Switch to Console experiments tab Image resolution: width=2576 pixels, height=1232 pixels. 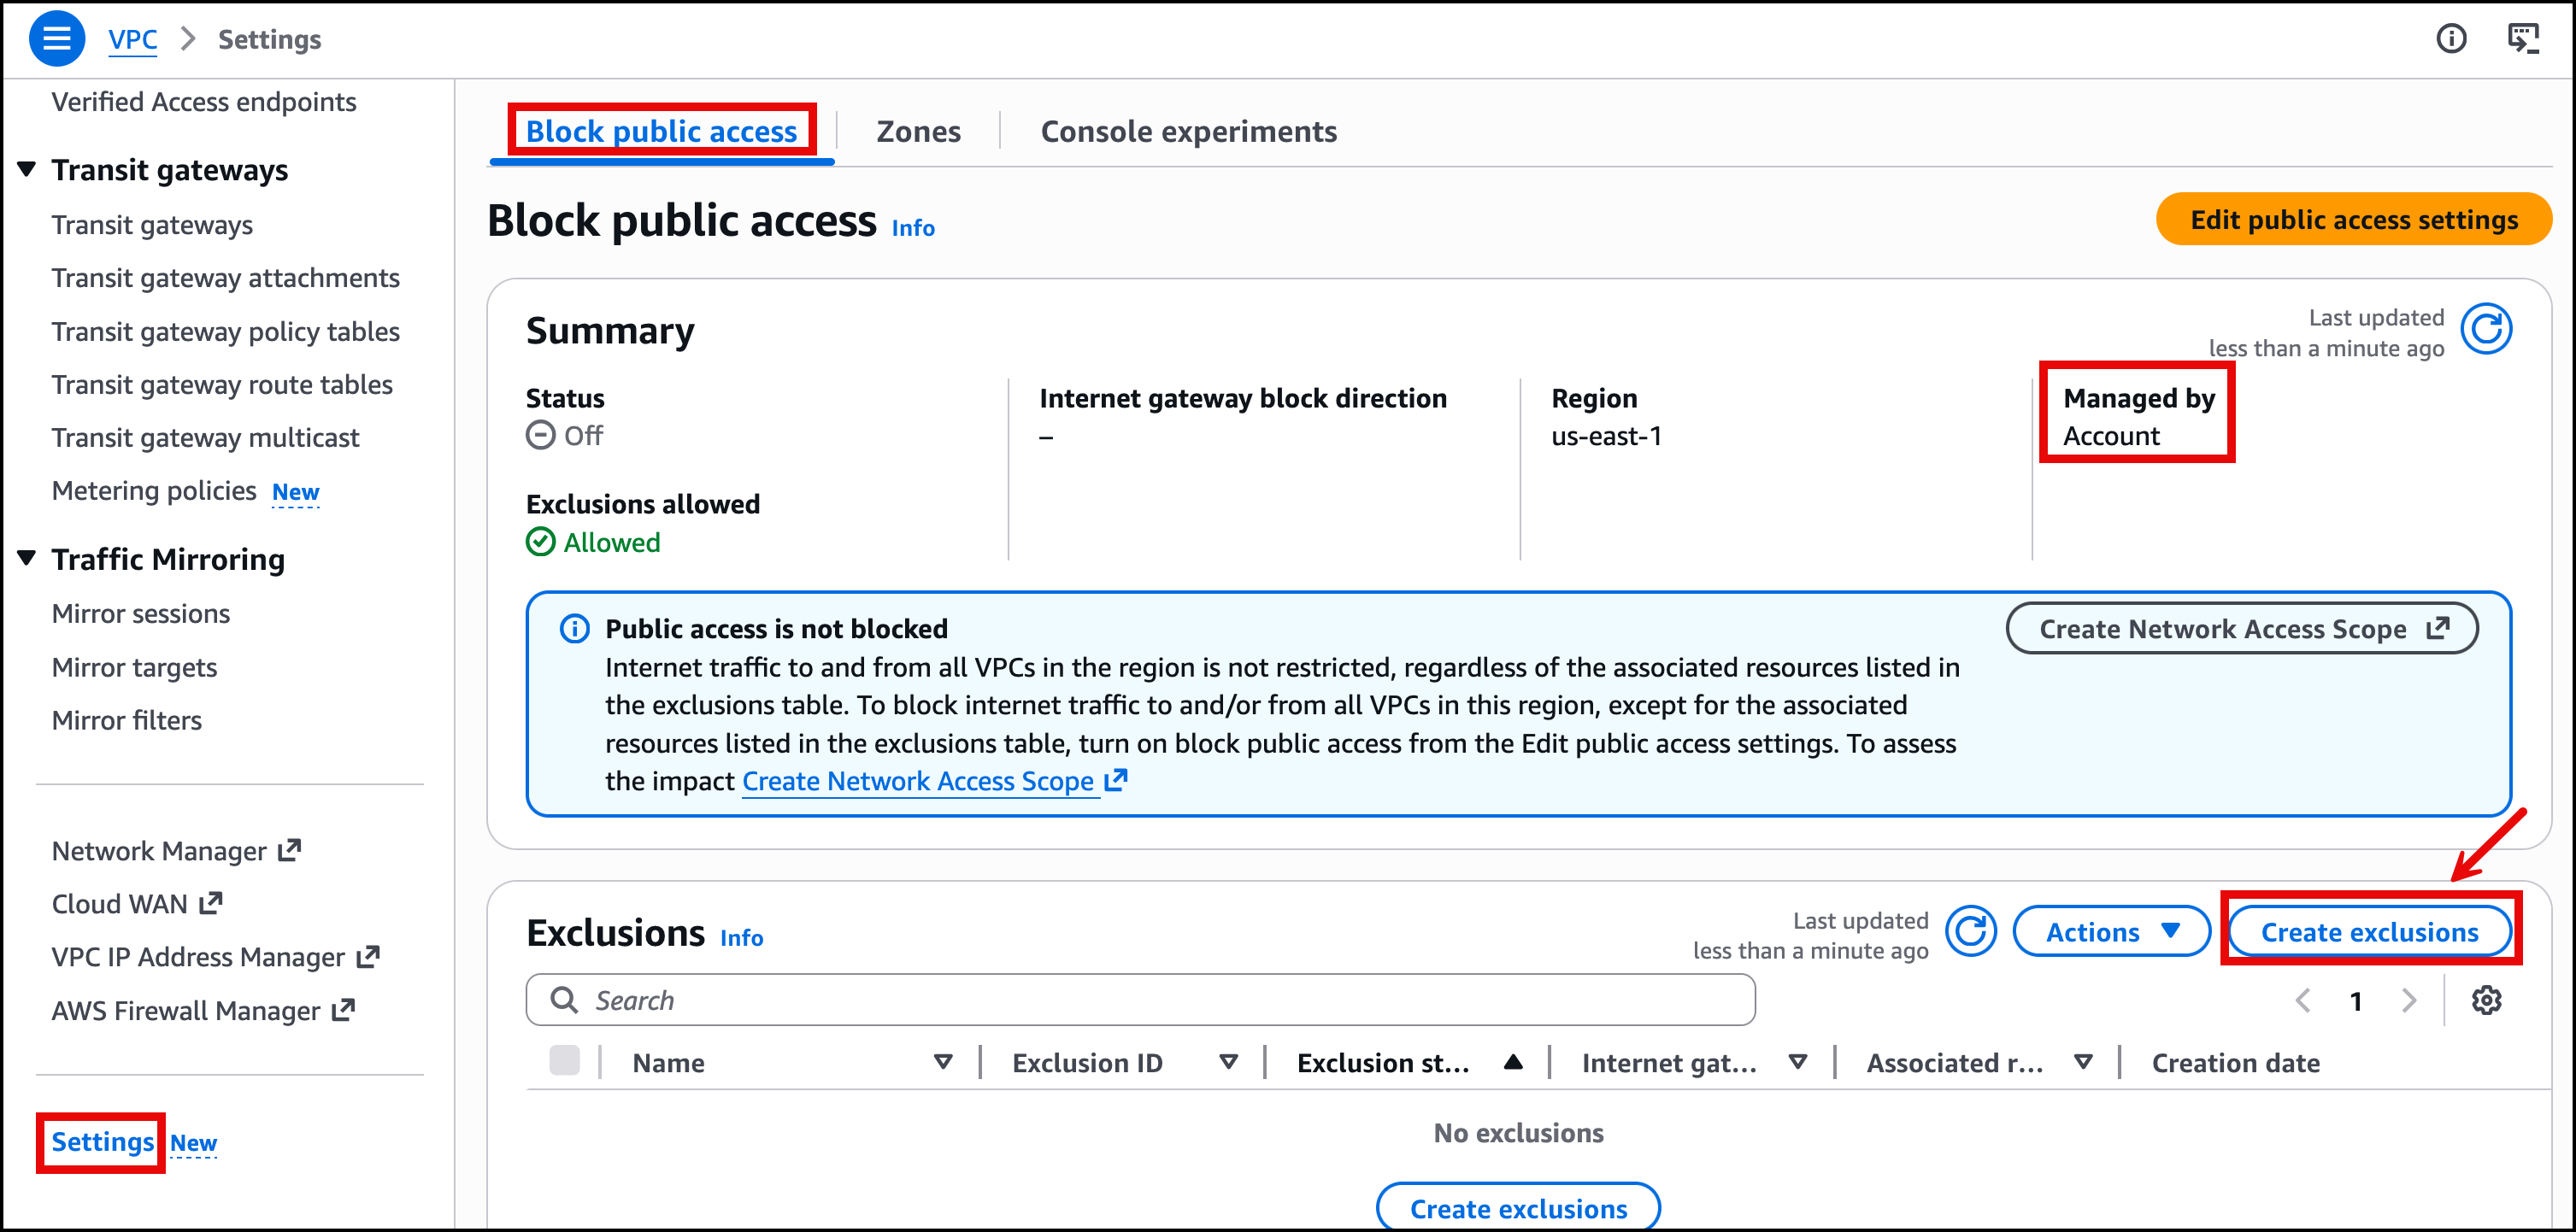pyautogui.click(x=1188, y=131)
